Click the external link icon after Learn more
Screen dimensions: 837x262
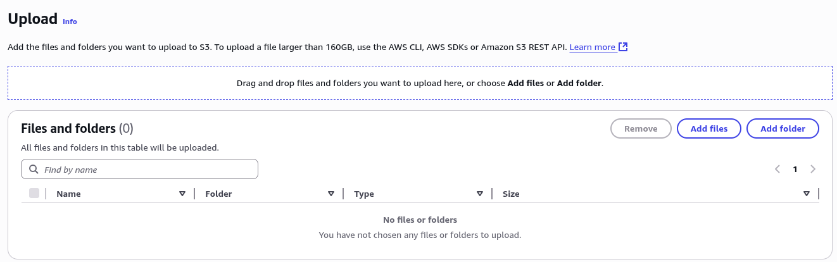(x=623, y=47)
